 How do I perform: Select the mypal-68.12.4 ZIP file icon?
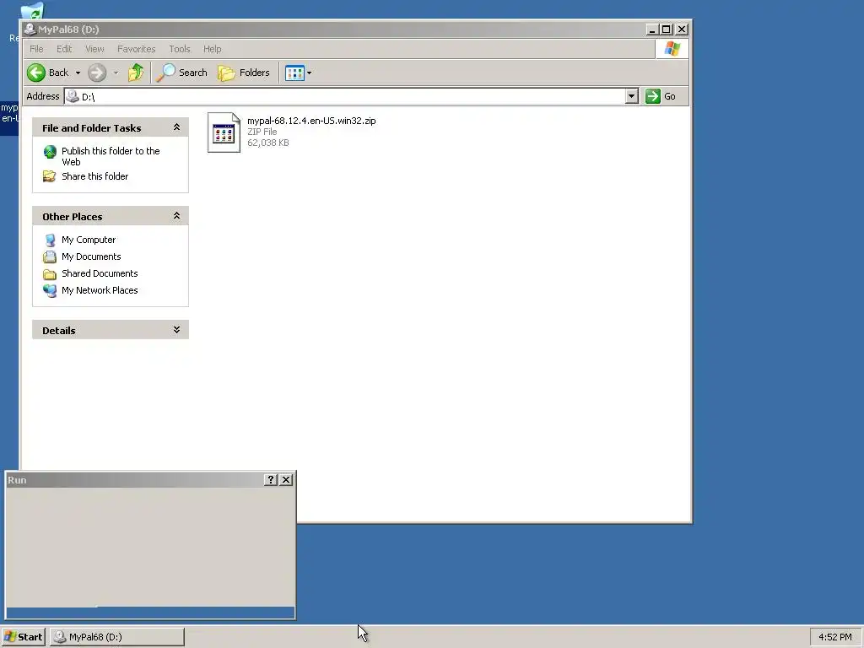(x=224, y=132)
